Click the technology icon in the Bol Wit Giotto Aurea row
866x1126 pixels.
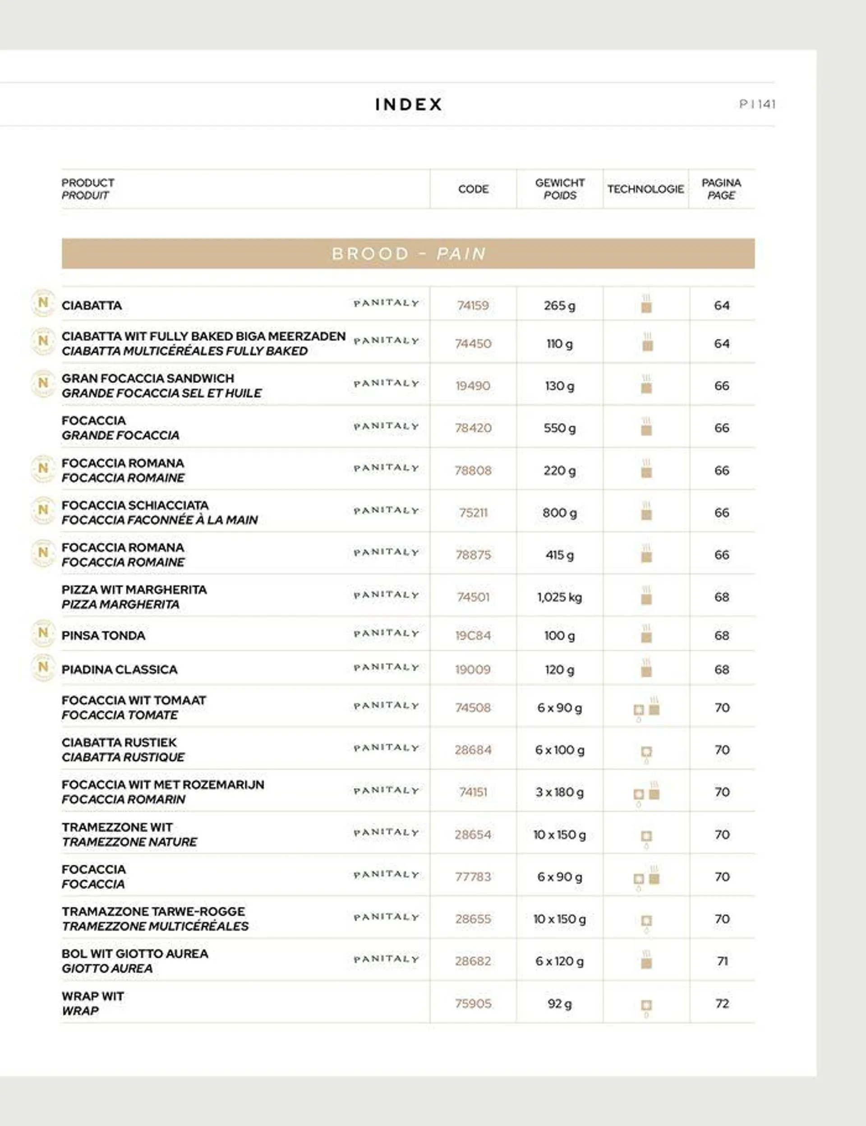[646, 960]
